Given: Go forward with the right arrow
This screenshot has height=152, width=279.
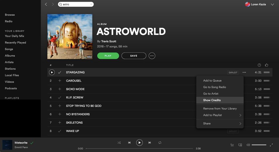Looking at the screenshot, I should pos(53,4).
